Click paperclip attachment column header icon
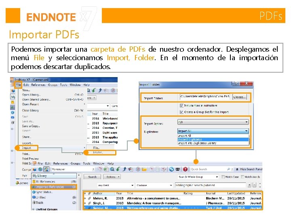Image resolution: width=291 pixels, height=218 pixels. tap(89, 193)
